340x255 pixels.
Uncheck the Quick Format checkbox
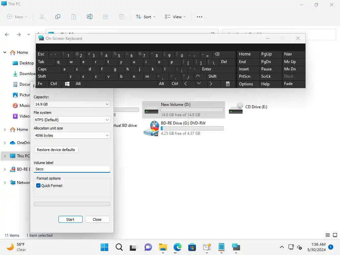pos(39,186)
